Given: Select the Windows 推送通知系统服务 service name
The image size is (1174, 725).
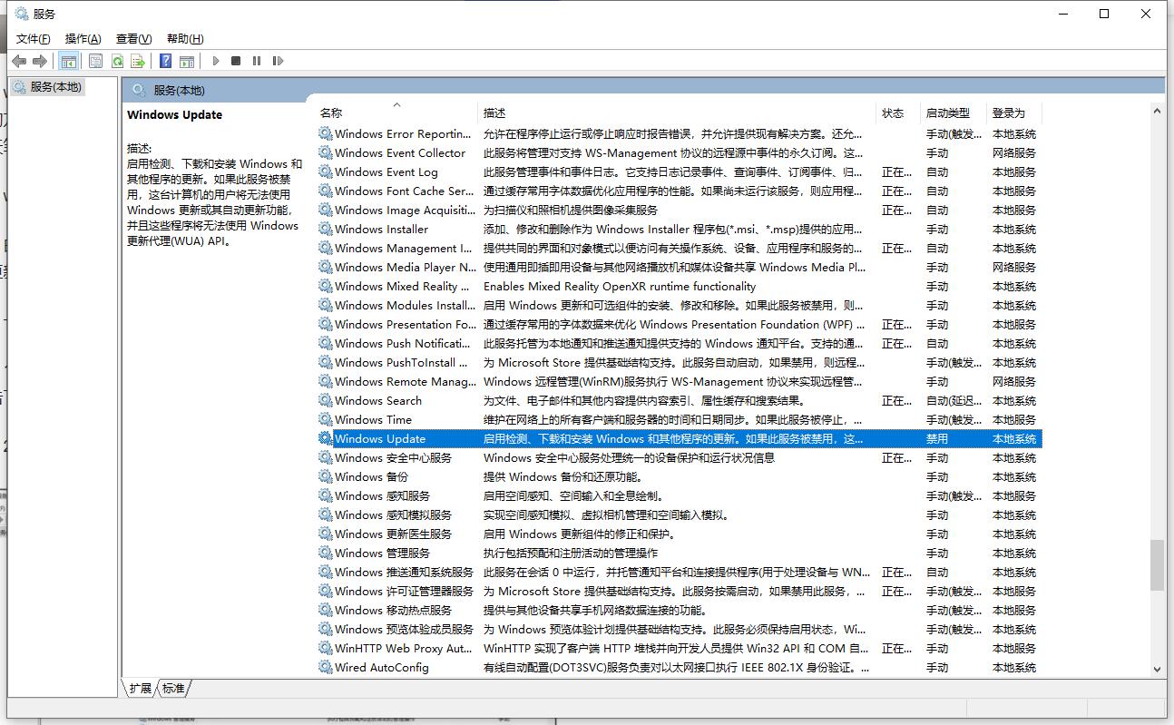Looking at the screenshot, I should click(x=404, y=572).
